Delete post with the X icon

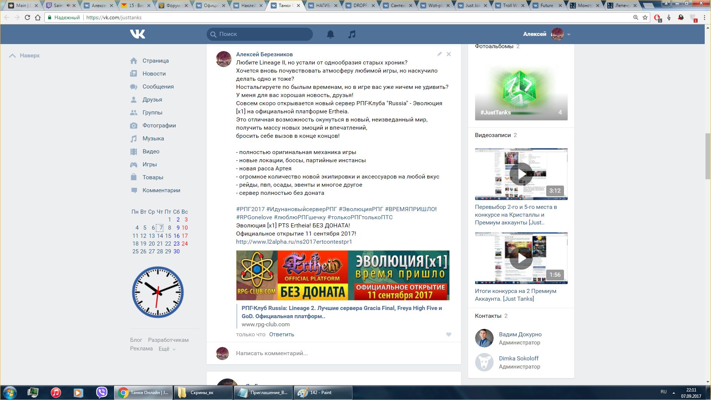(448, 54)
